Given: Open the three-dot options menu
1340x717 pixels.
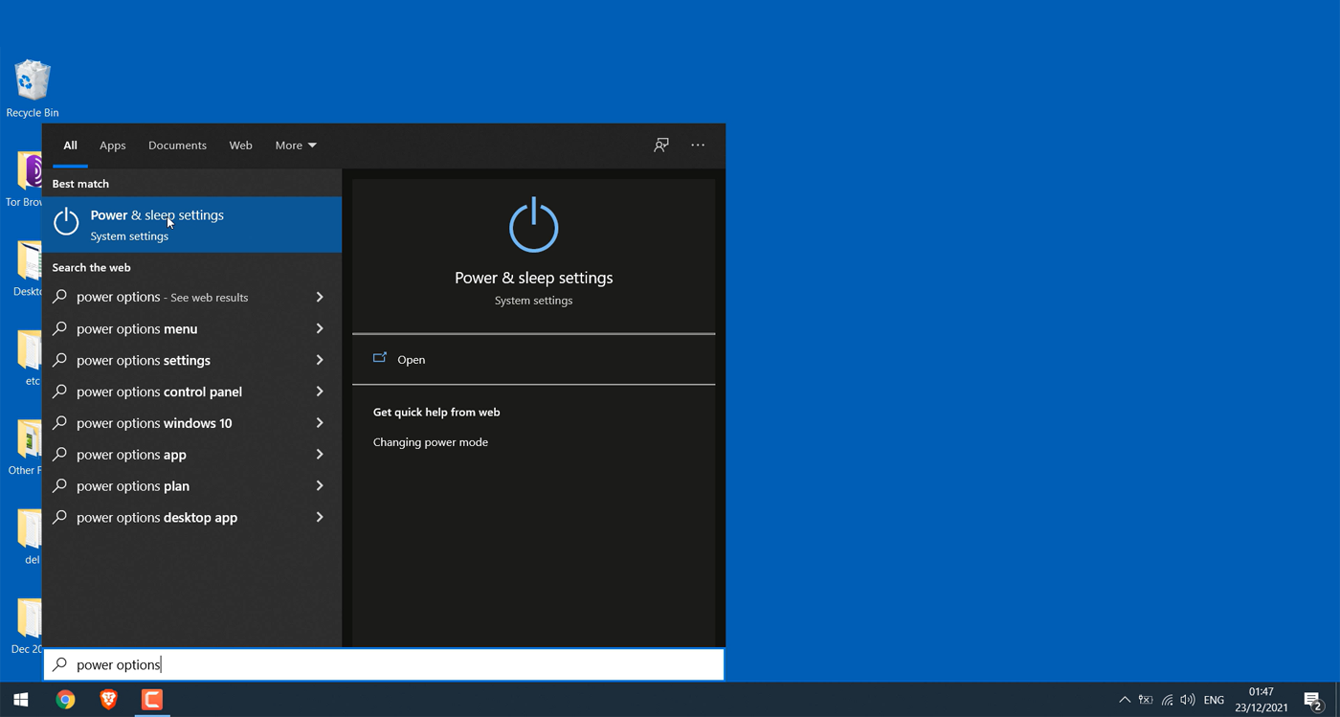Looking at the screenshot, I should tap(698, 146).
